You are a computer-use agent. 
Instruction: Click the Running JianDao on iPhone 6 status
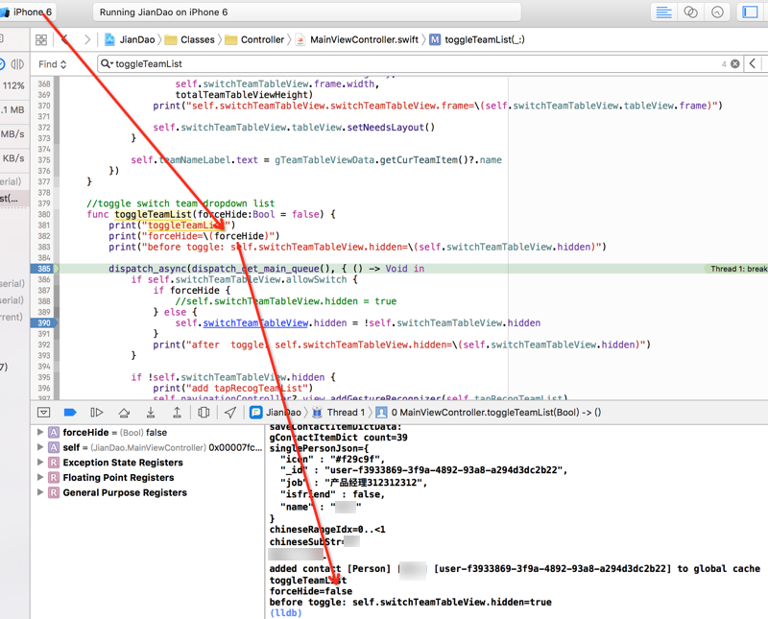click(x=306, y=12)
